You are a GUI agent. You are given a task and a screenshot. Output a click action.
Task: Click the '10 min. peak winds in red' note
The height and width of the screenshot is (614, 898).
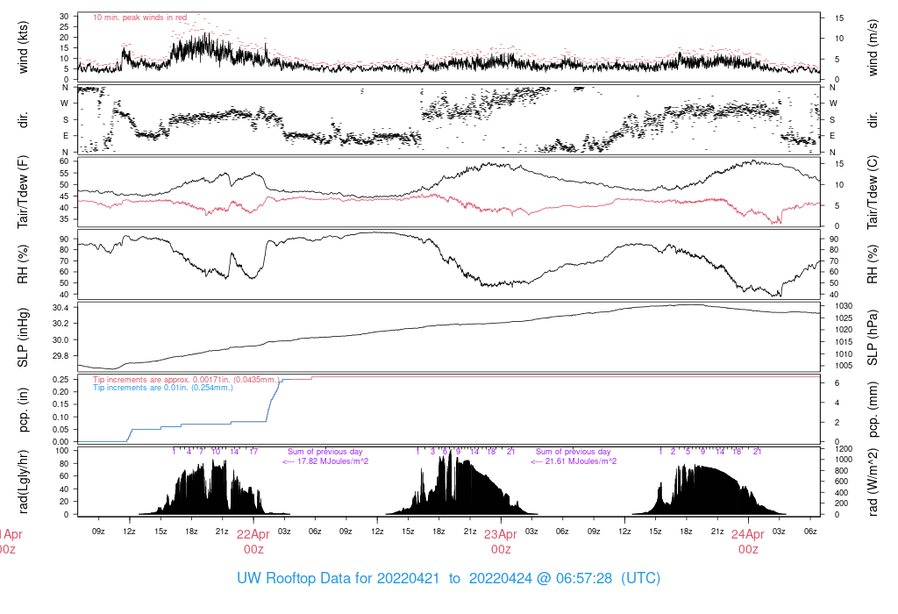139,18
